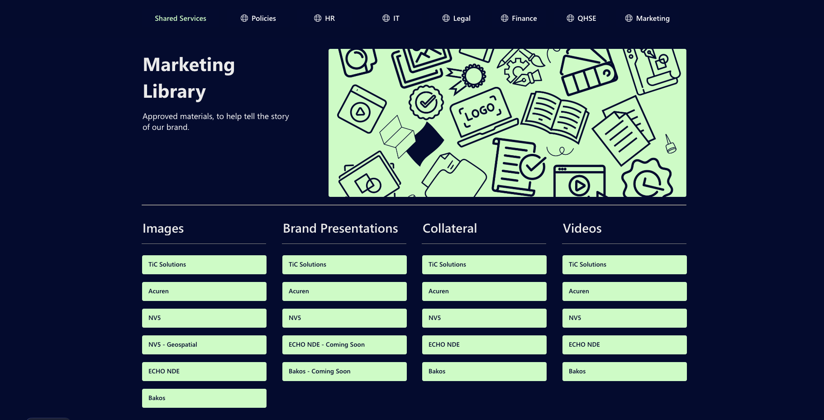Click the globe icon beside Finance
Screen dimensions: 824x420
point(505,18)
